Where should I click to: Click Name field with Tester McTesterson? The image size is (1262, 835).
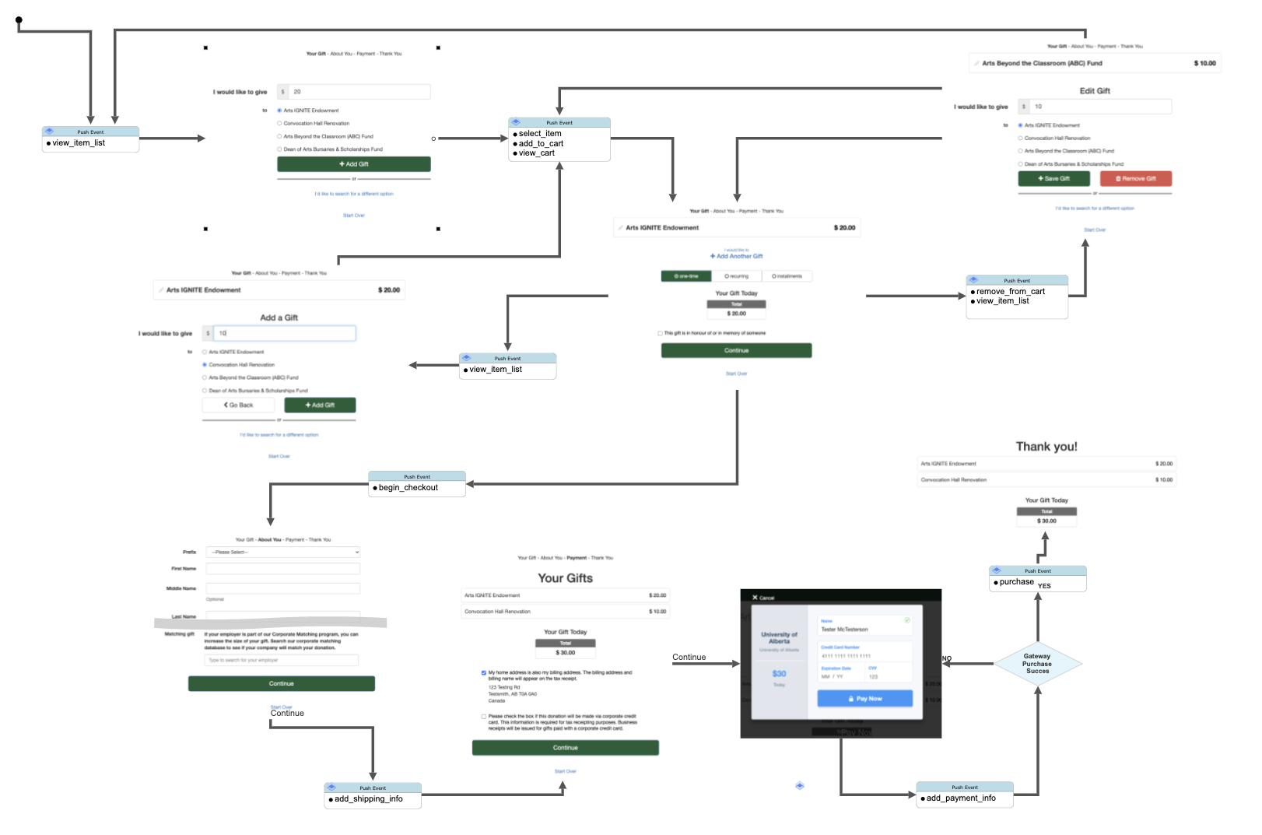tap(865, 625)
